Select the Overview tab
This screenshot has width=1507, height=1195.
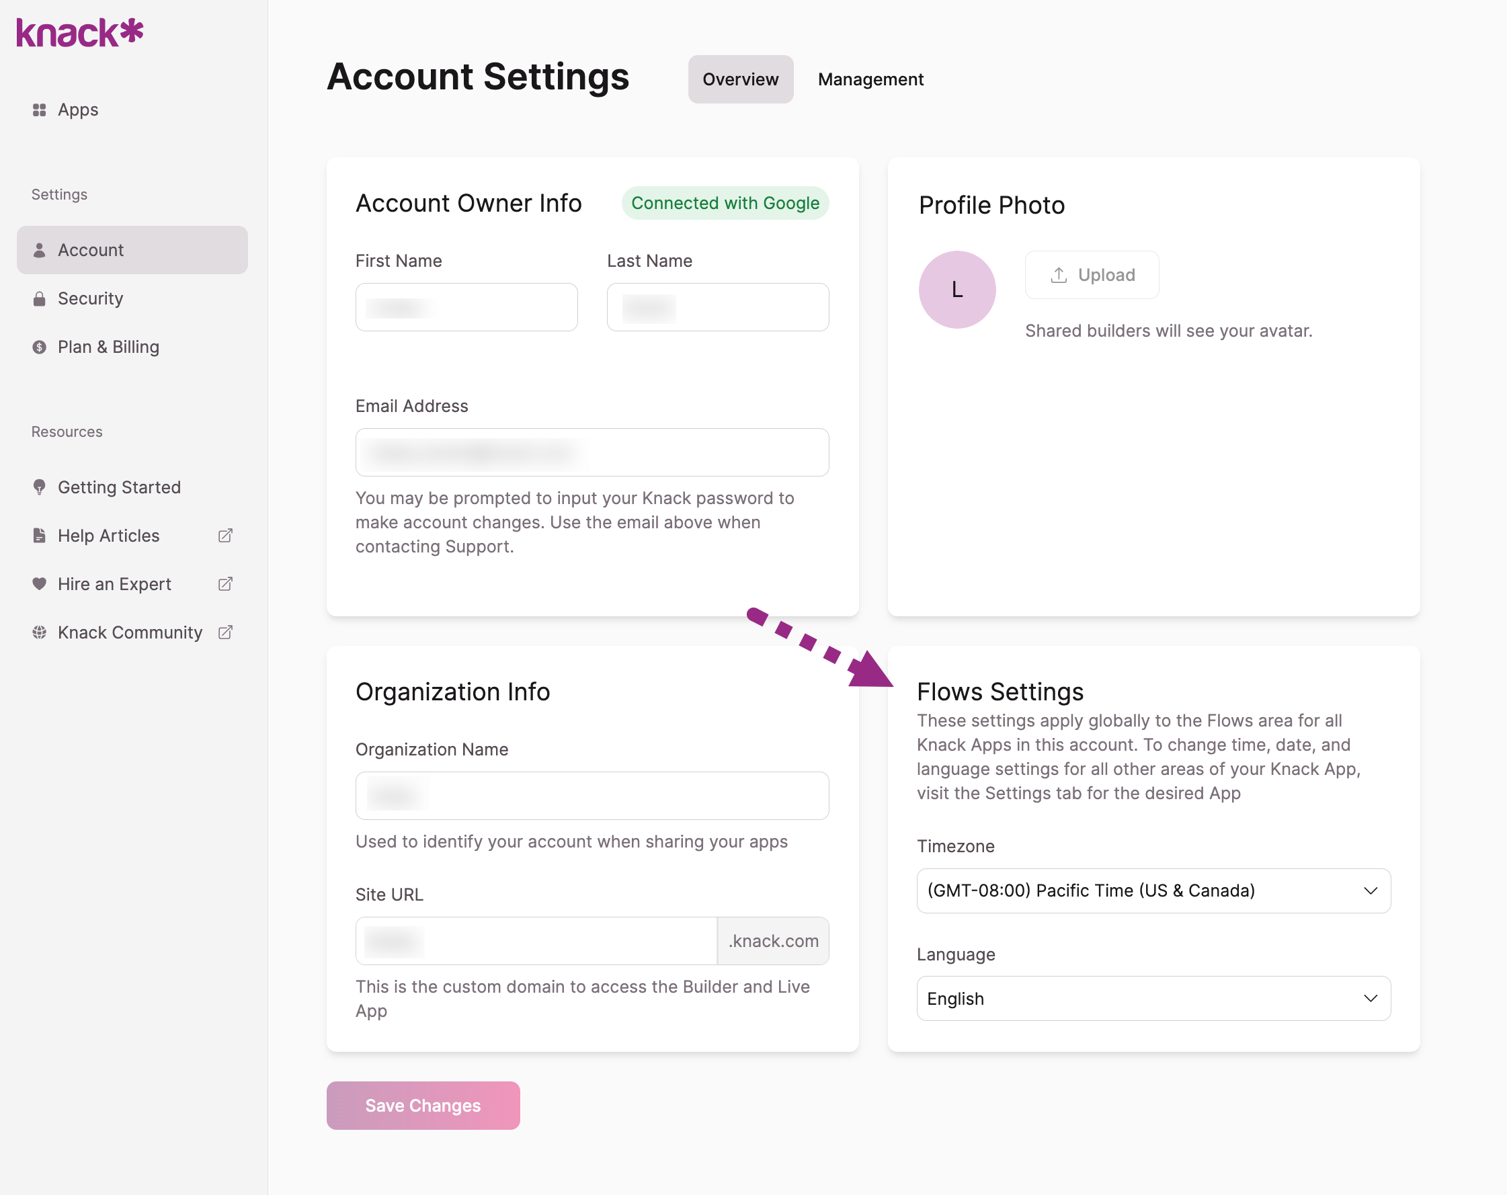[x=739, y=80]
